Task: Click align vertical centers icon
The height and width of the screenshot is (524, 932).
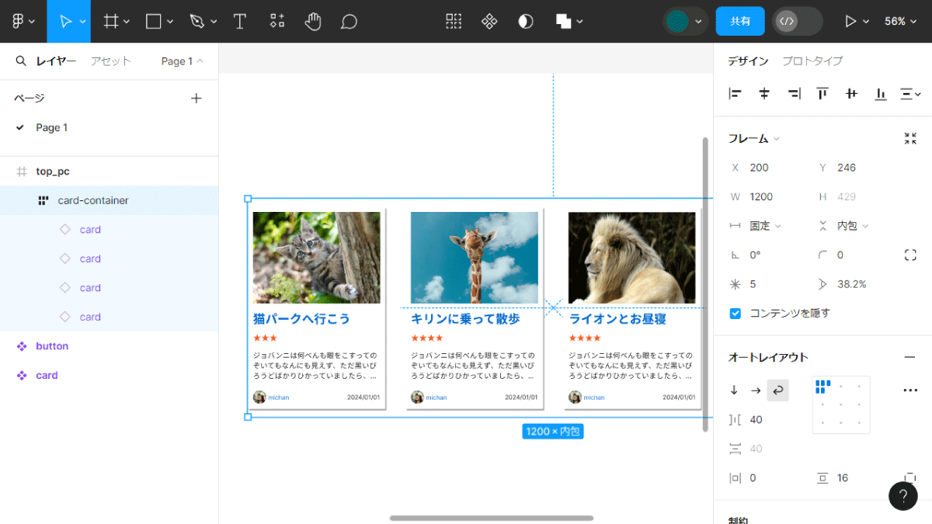Action: [x=851, y=94]
